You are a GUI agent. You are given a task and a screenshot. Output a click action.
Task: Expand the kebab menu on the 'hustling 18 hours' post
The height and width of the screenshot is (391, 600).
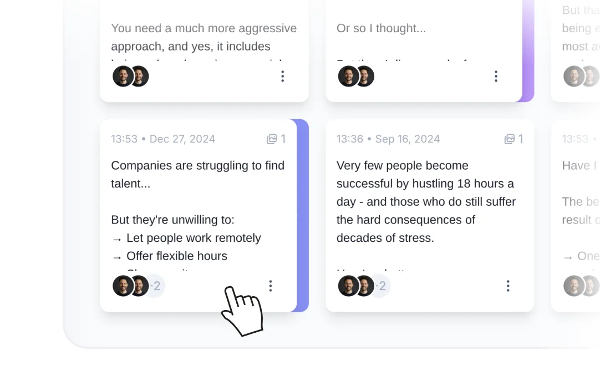point(508,286)
